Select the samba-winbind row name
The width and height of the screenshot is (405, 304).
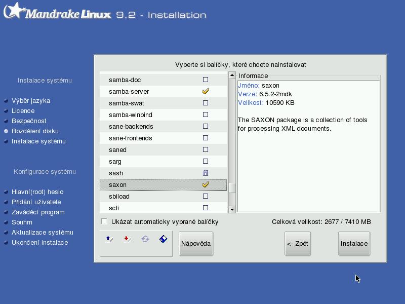pyautogui.click(x=131, y=115)
